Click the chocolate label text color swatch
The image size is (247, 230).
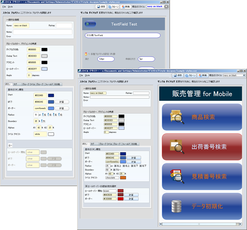(123, 178)
